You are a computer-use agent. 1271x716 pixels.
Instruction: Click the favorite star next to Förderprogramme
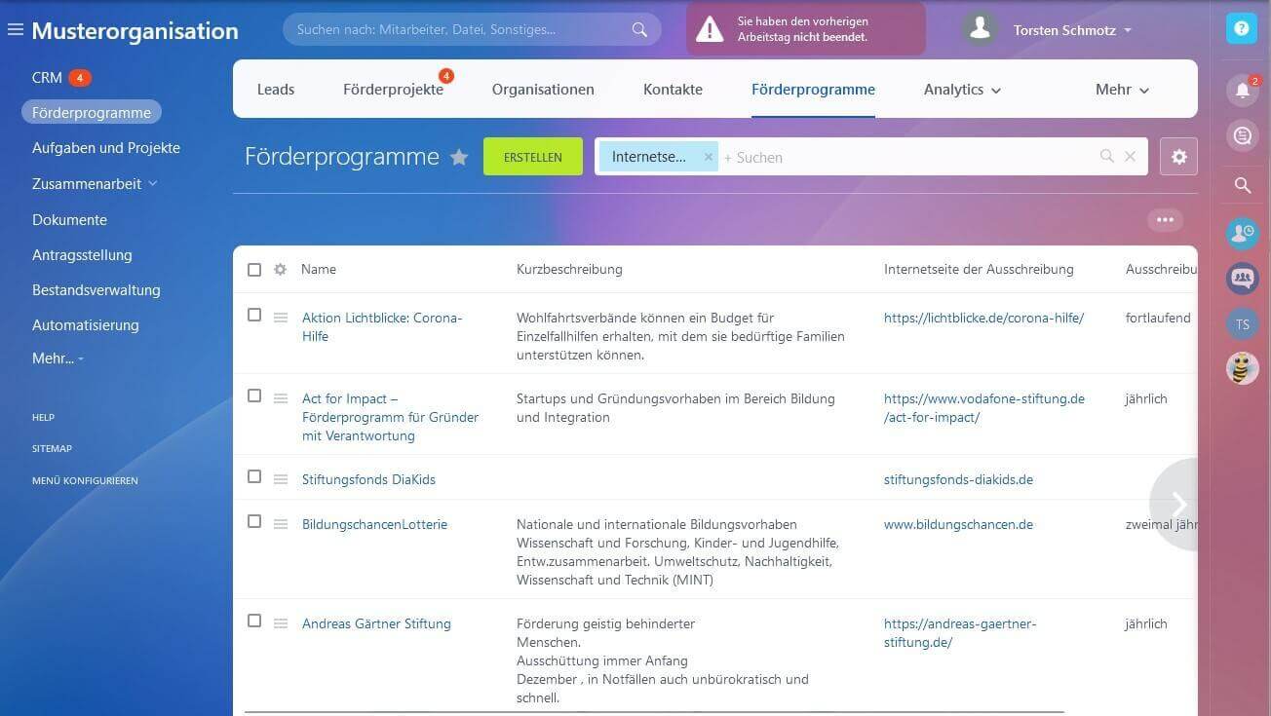459,158
